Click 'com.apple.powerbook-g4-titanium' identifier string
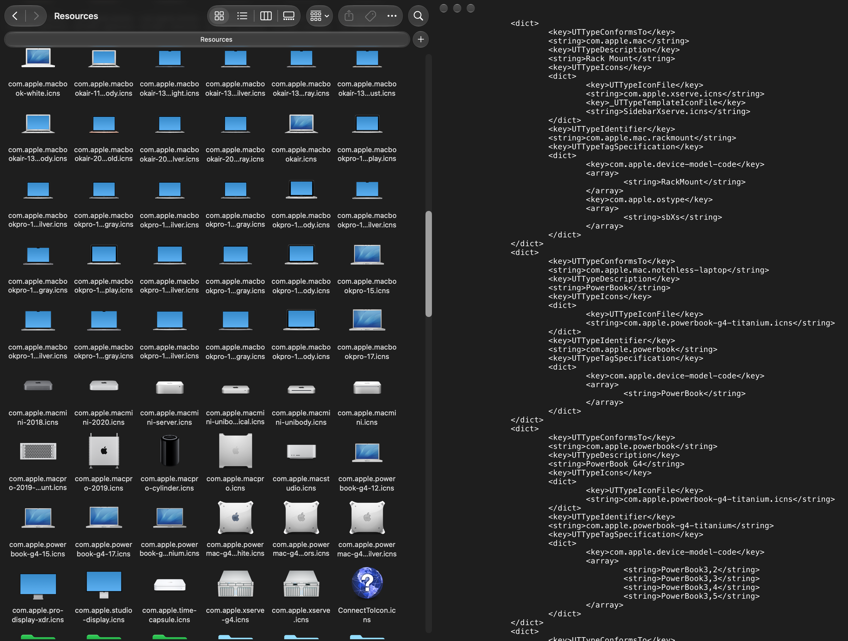This screenshot has width=848, height=641. tap(658, 526)
